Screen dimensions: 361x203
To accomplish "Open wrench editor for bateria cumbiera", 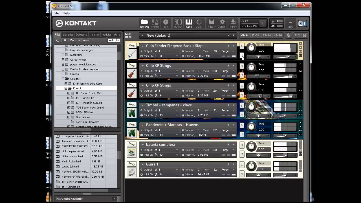I will (131, 144).
